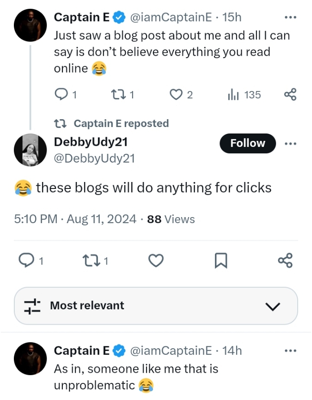
Task: Repost Captain E's top tweet
Action: pos(119,95)
